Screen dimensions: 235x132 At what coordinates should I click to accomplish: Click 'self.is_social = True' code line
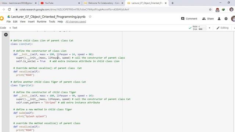(x=31, y=61)
